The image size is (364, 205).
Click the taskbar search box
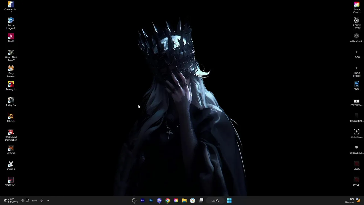tap(215, 200)
